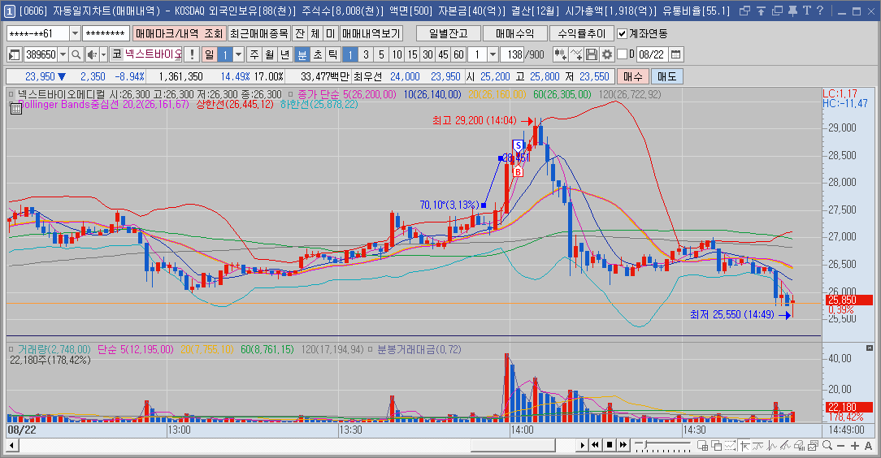This screenshot has height=458, width=881.
Task: Toggle the panel layout icon left of 389650
Action: point(15,54)
